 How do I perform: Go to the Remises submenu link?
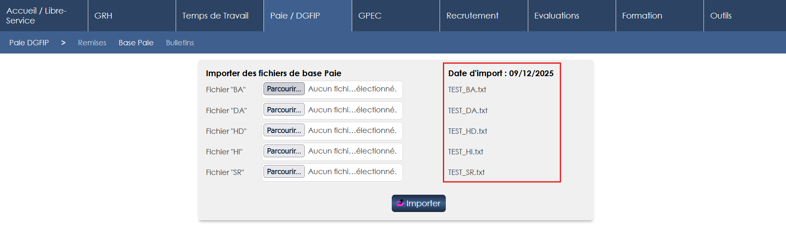pos(92,43)
